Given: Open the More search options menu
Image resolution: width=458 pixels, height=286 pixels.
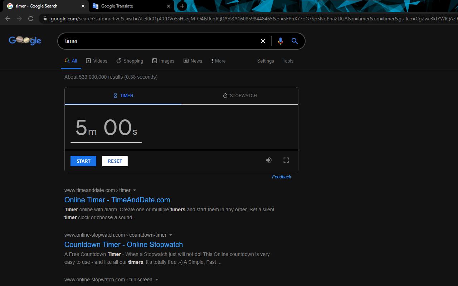Looking at the screenshot, I should (x=218, y=61).
